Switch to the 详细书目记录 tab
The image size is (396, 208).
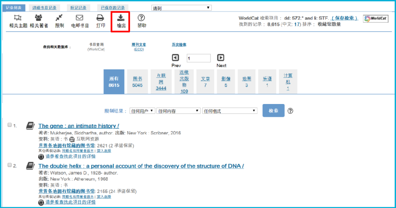pos(44,8)
